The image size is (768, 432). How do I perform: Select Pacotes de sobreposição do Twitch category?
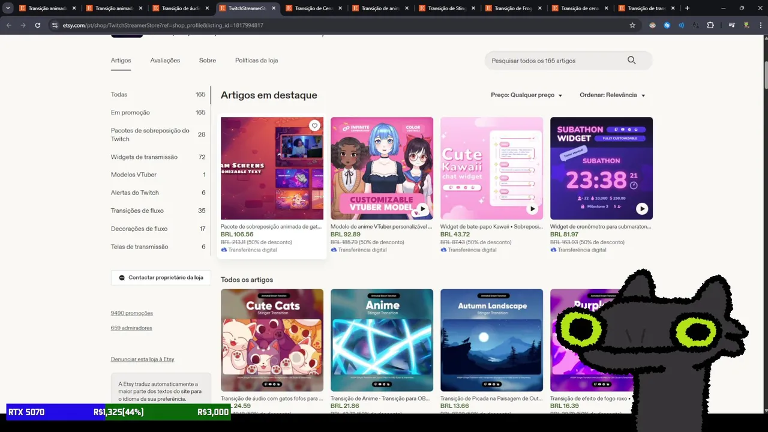pyautogui.click(x=158, y=134)
